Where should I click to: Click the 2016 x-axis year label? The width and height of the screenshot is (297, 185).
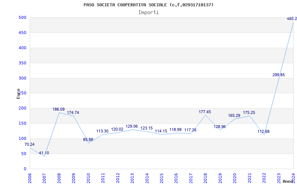176,178
